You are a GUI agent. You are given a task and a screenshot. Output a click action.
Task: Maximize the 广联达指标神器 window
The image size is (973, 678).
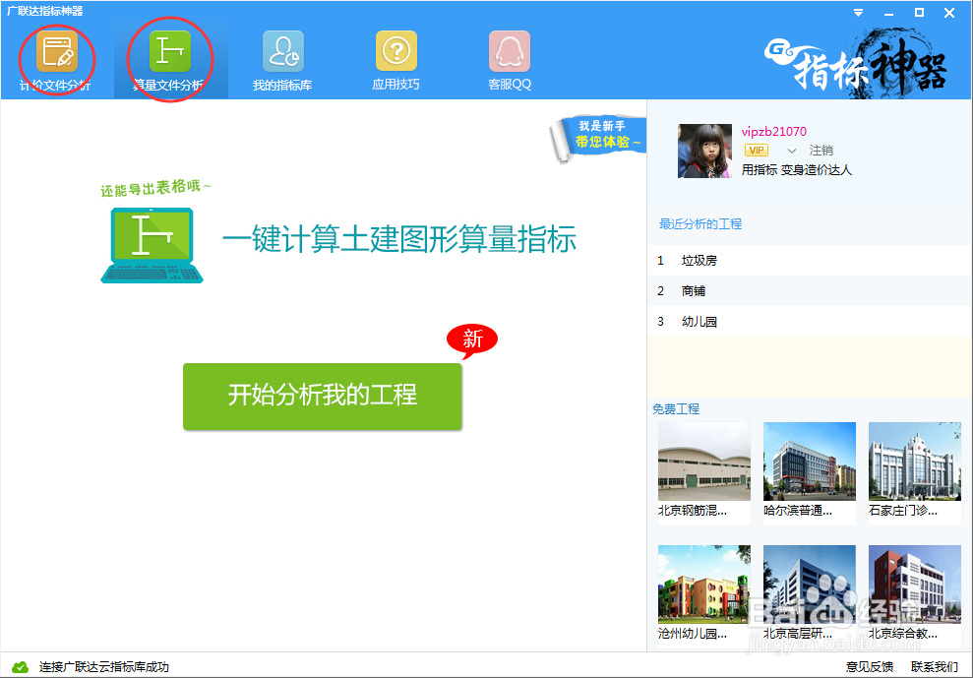coord(919,13)
